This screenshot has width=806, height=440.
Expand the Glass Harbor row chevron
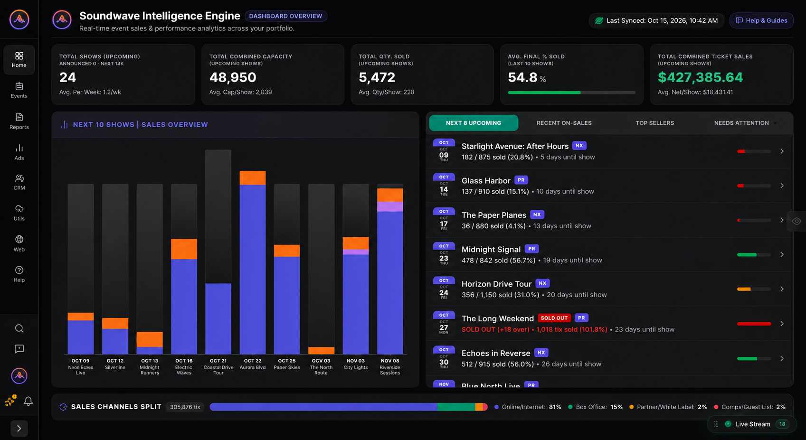click(782, 186)
